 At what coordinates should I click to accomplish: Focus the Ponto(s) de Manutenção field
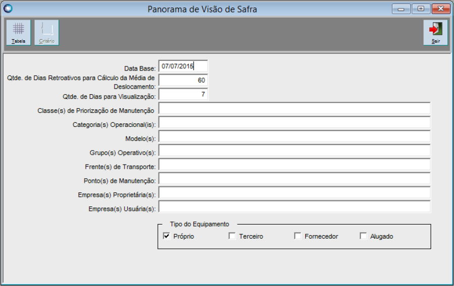click(x=294, y=179)
